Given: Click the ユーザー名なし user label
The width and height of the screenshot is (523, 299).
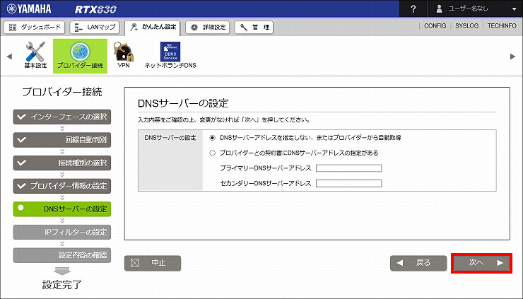Looking at the screenshot, I should pyautogui.click(x=469, y=9).
